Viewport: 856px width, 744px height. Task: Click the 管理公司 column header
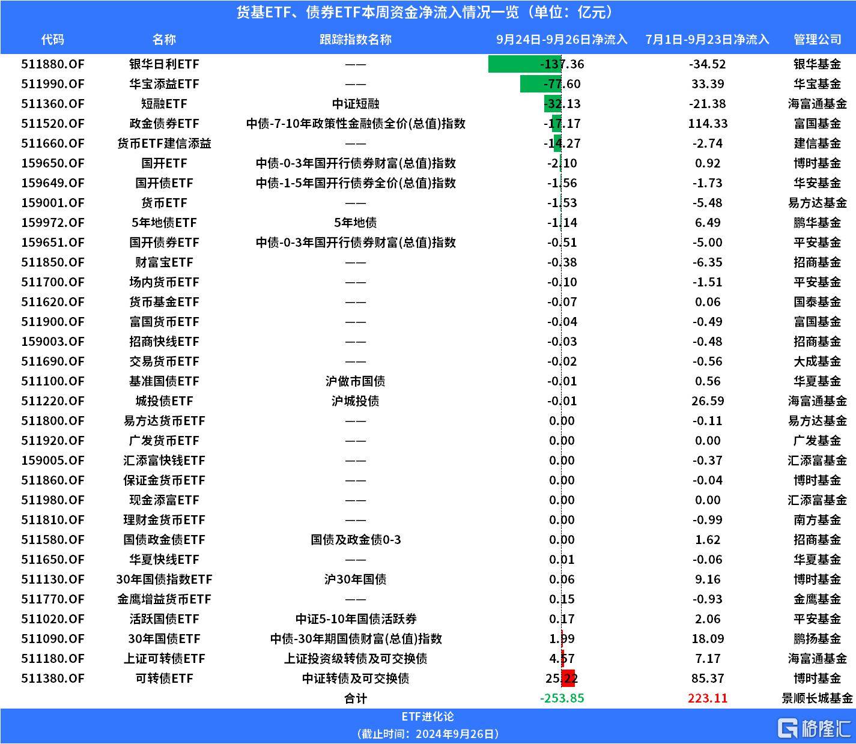point(818,40)
